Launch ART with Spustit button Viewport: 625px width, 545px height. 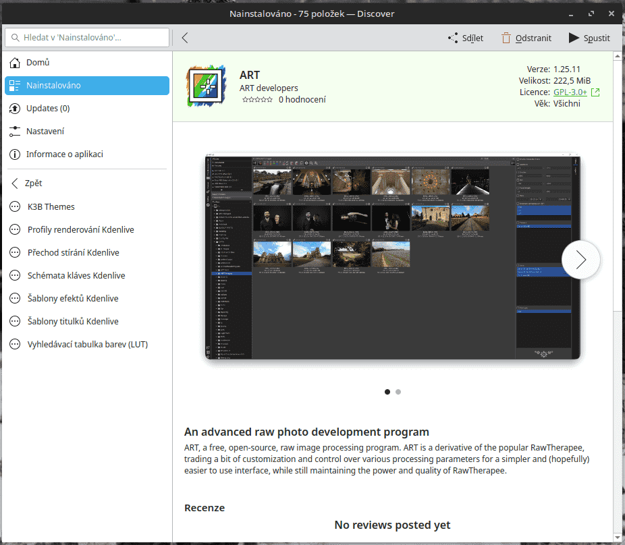[589, 38]
